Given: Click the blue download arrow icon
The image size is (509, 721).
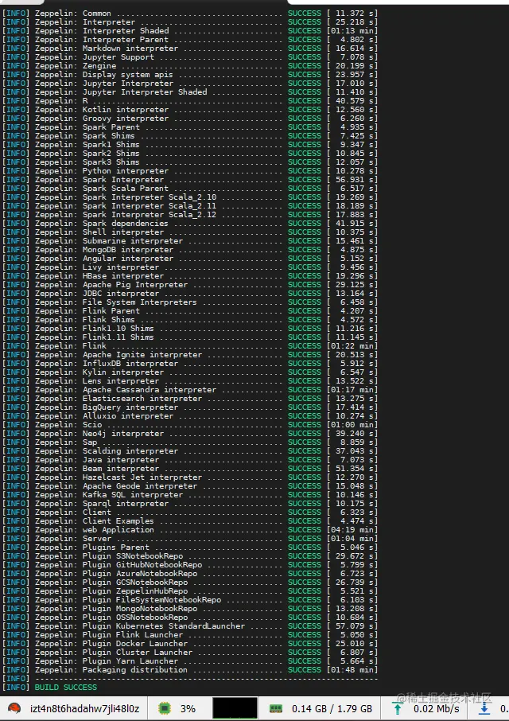Looking at the screenshot, I should click(484, 709).
